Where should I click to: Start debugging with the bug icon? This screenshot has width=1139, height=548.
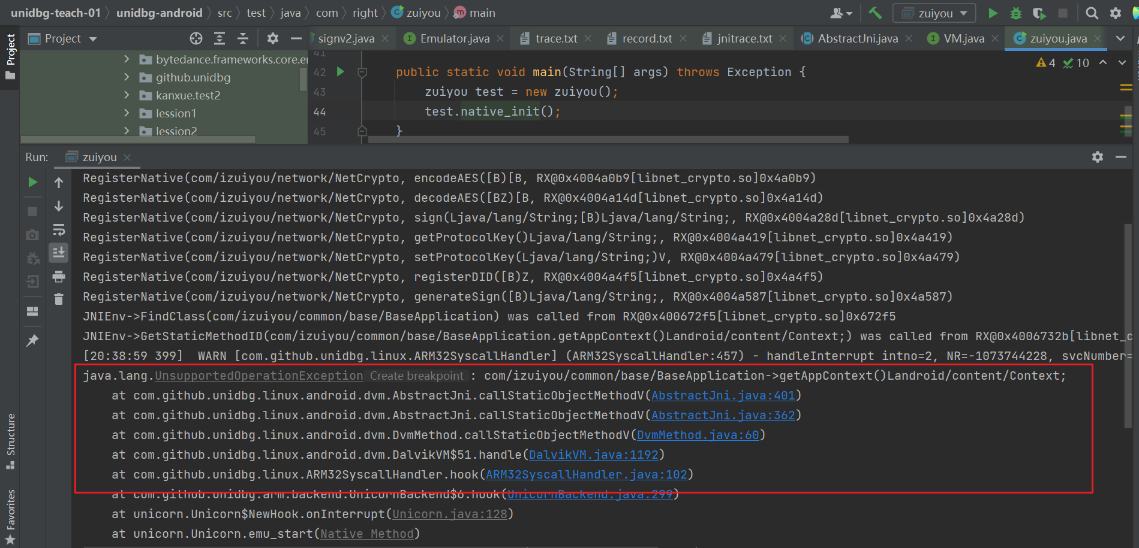coord(1015,13)
